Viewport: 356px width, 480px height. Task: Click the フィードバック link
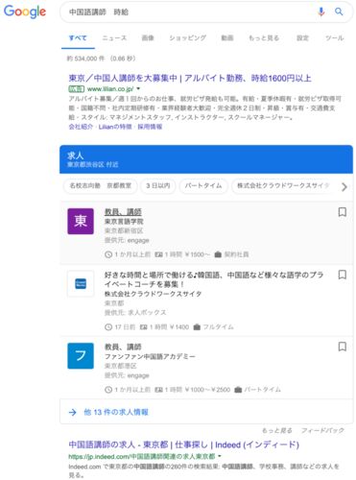322,430
